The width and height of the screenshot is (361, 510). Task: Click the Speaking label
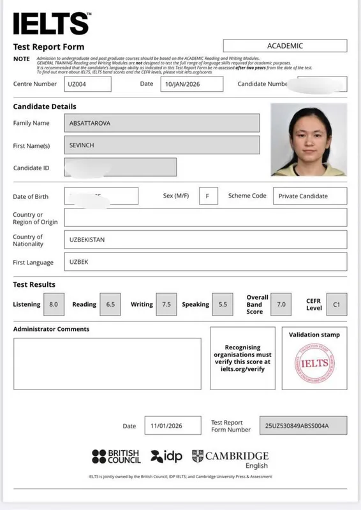pos(196,305)
